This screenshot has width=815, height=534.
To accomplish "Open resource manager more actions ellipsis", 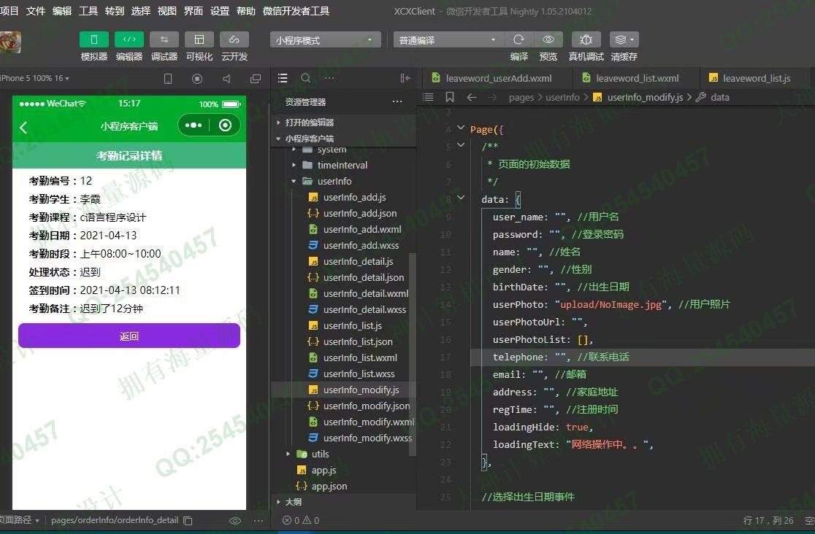I will (x=397, y=102).
